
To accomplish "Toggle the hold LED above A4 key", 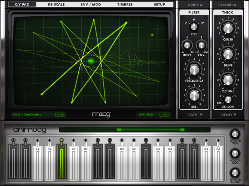I will click(x=218, y=140).
